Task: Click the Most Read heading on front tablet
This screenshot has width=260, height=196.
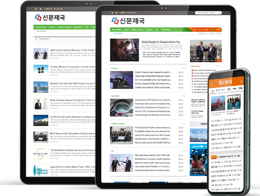Action: [x=196, y=66]
